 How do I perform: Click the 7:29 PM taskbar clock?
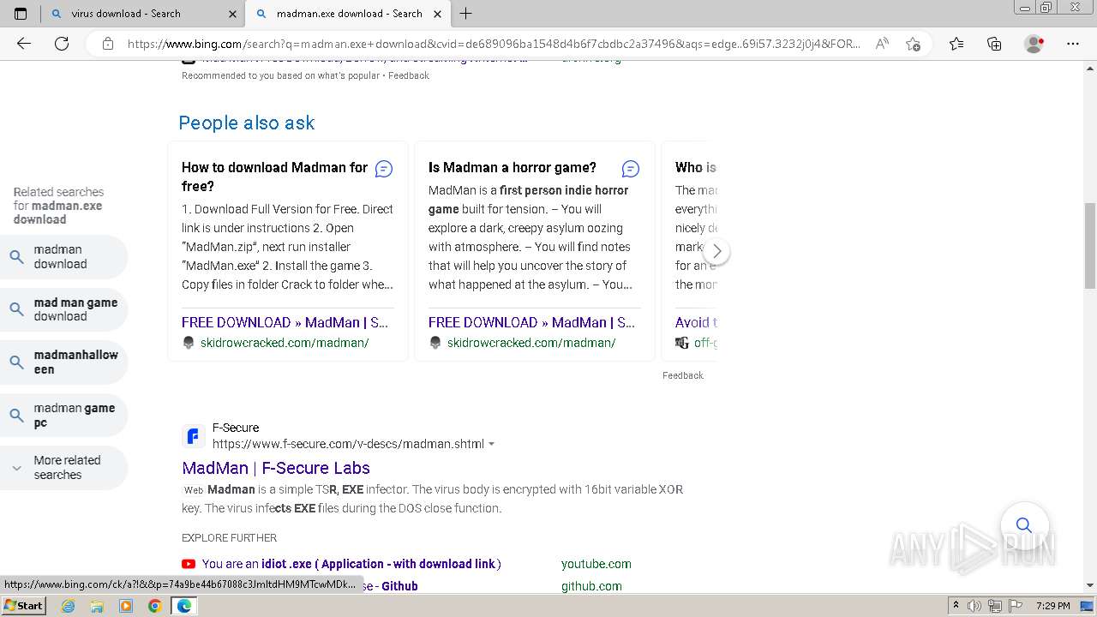pyautogui.click(x=1052, y=606)
